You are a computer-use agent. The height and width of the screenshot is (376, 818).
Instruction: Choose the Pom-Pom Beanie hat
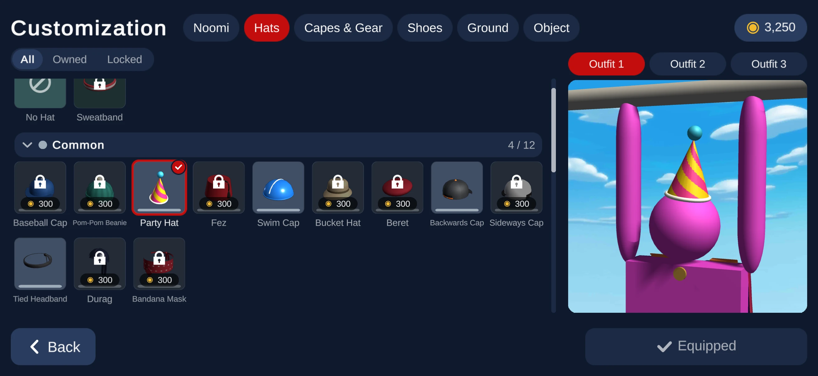click(x=100, y=187)
